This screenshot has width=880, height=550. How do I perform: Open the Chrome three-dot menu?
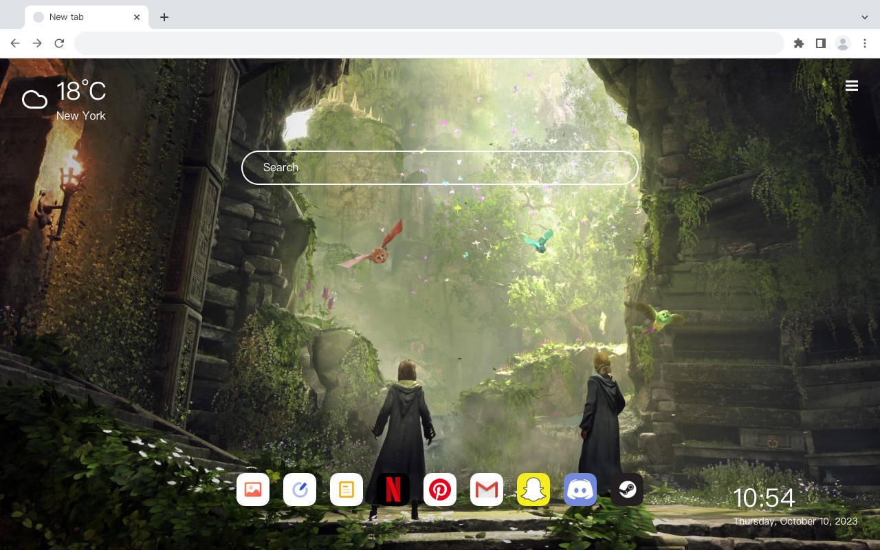coord(865,43)
